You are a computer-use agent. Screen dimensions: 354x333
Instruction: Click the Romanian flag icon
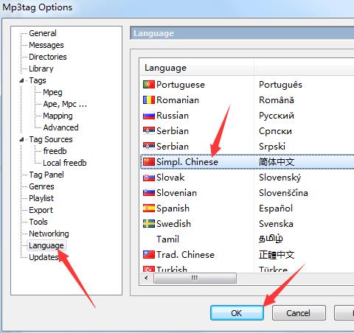pos(149,100)
